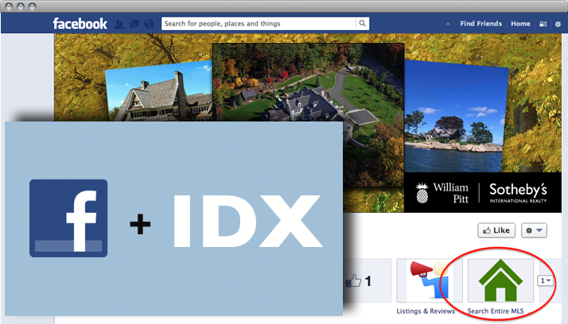Viewport: 568px width, 324px height.
Task: Open the page options gear dropdown
Action: pos(534,230)
